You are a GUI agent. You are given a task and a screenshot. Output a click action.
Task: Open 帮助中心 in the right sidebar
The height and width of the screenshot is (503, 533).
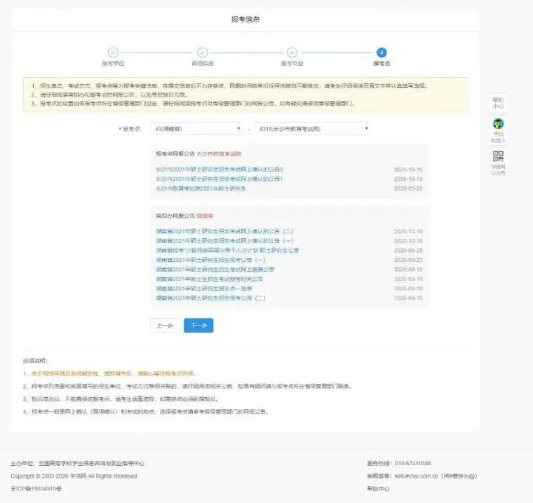(499, 102)
